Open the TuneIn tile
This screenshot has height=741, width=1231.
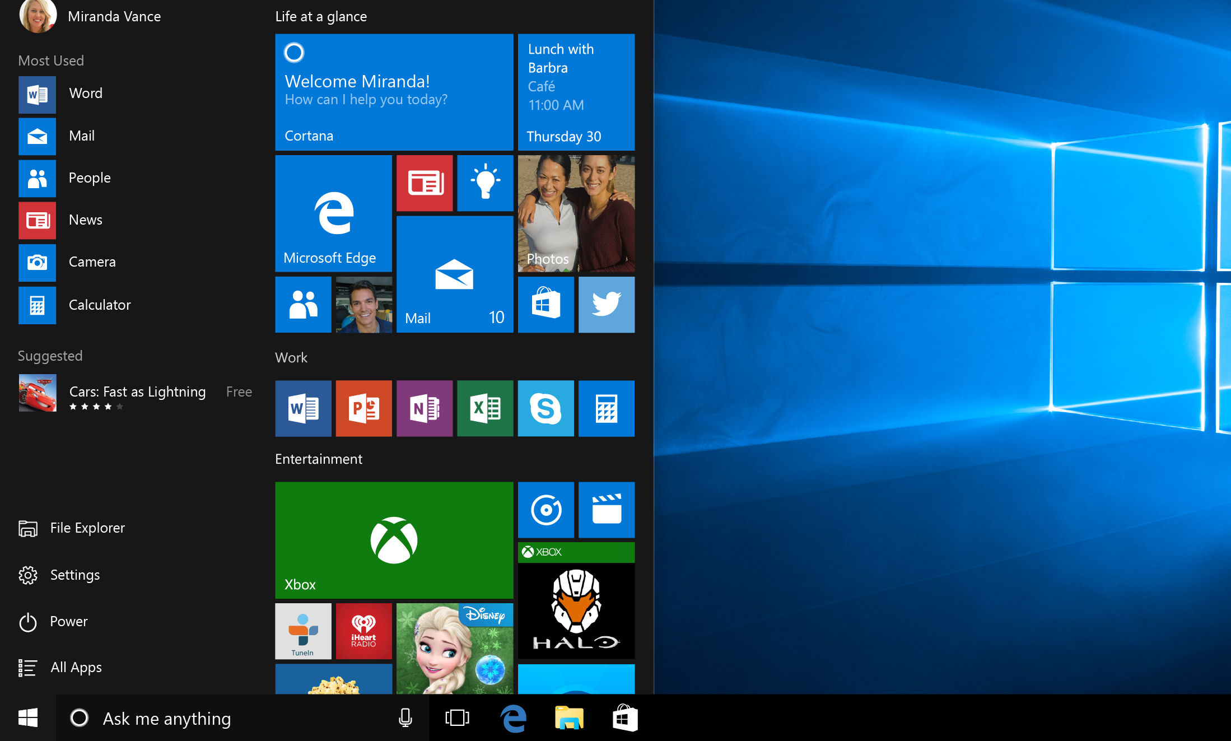click(303, 631)
